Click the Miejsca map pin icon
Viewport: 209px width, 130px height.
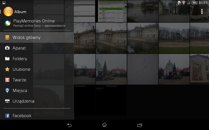point(7,90)
